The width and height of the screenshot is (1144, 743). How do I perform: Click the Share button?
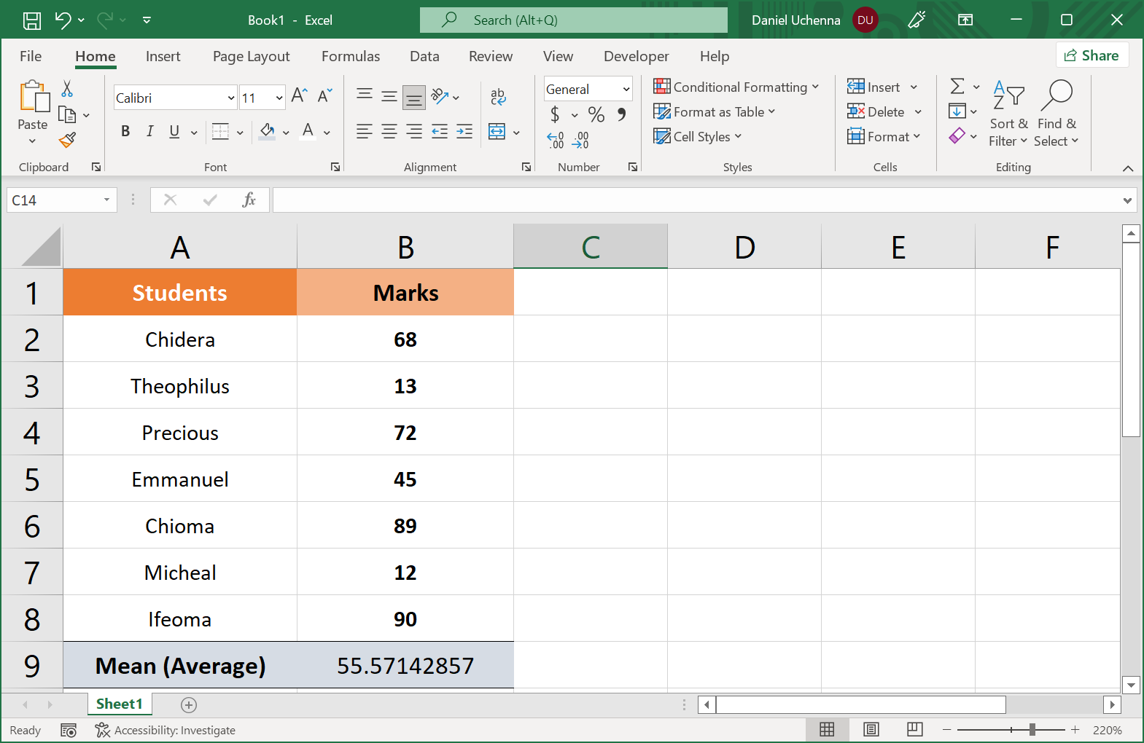click(1092, 55)
